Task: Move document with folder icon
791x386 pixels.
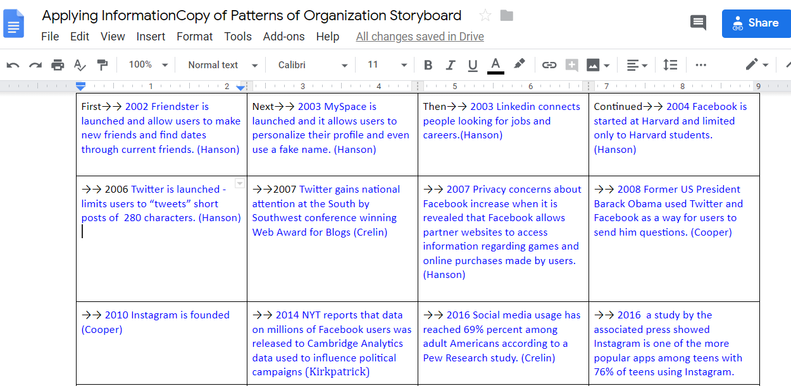Action: pos(506,16)
